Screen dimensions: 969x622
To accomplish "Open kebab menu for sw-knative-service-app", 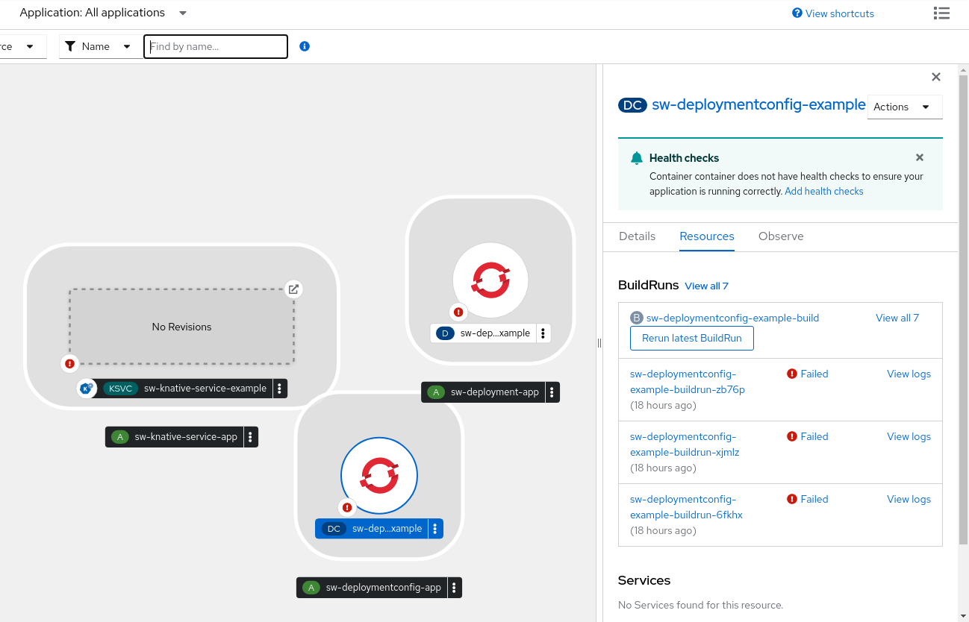I will pos(250,437).
